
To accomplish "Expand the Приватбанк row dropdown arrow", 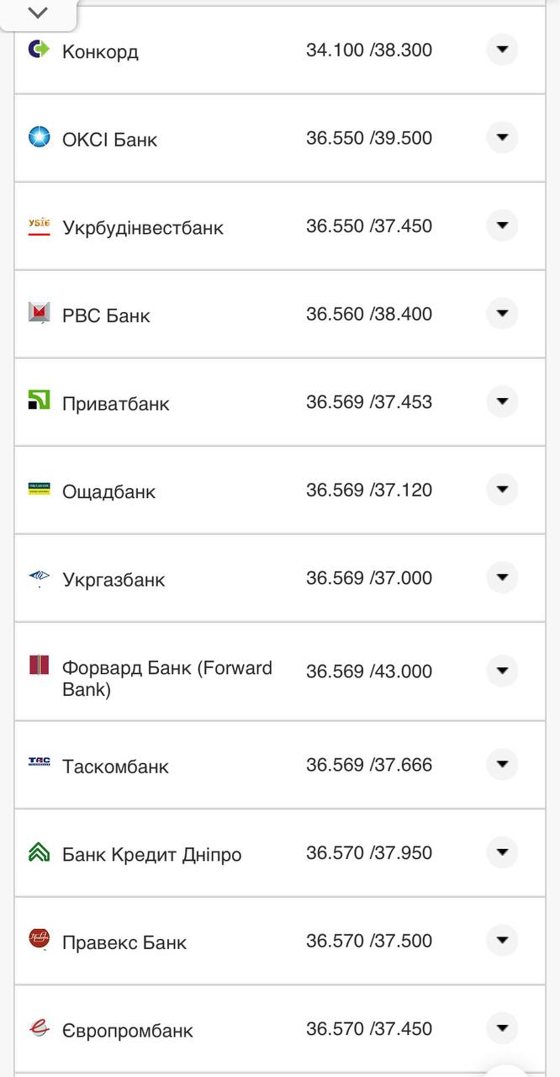I will (x=502, y=401).
